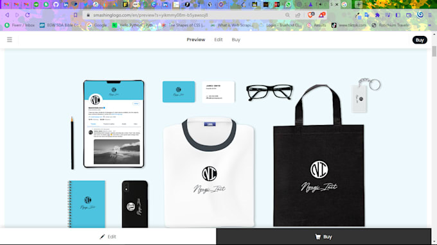Switch to the first Gmail browser tab
Screen dimensions: 437x245
coord(6,4)
